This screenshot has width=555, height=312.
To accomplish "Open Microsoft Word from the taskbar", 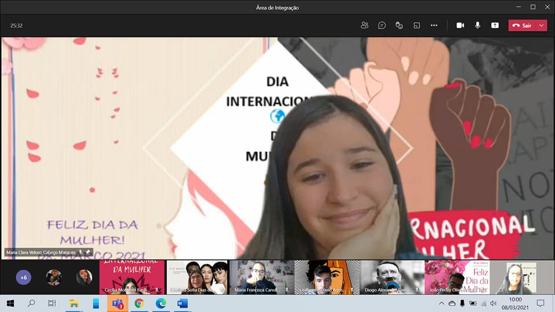I will [x=182, y=303].
